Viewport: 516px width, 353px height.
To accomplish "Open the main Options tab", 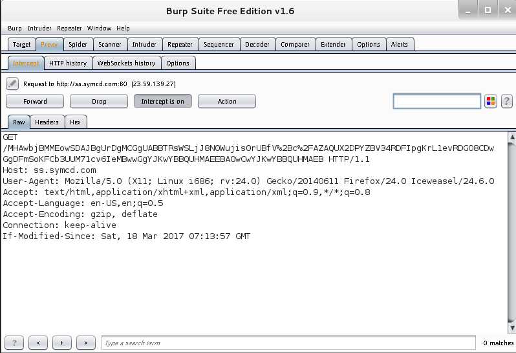I will click(x=369, y=45).
